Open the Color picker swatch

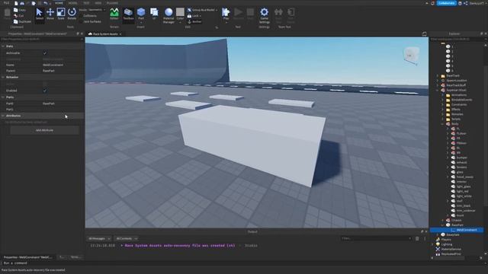coord(180,12)
